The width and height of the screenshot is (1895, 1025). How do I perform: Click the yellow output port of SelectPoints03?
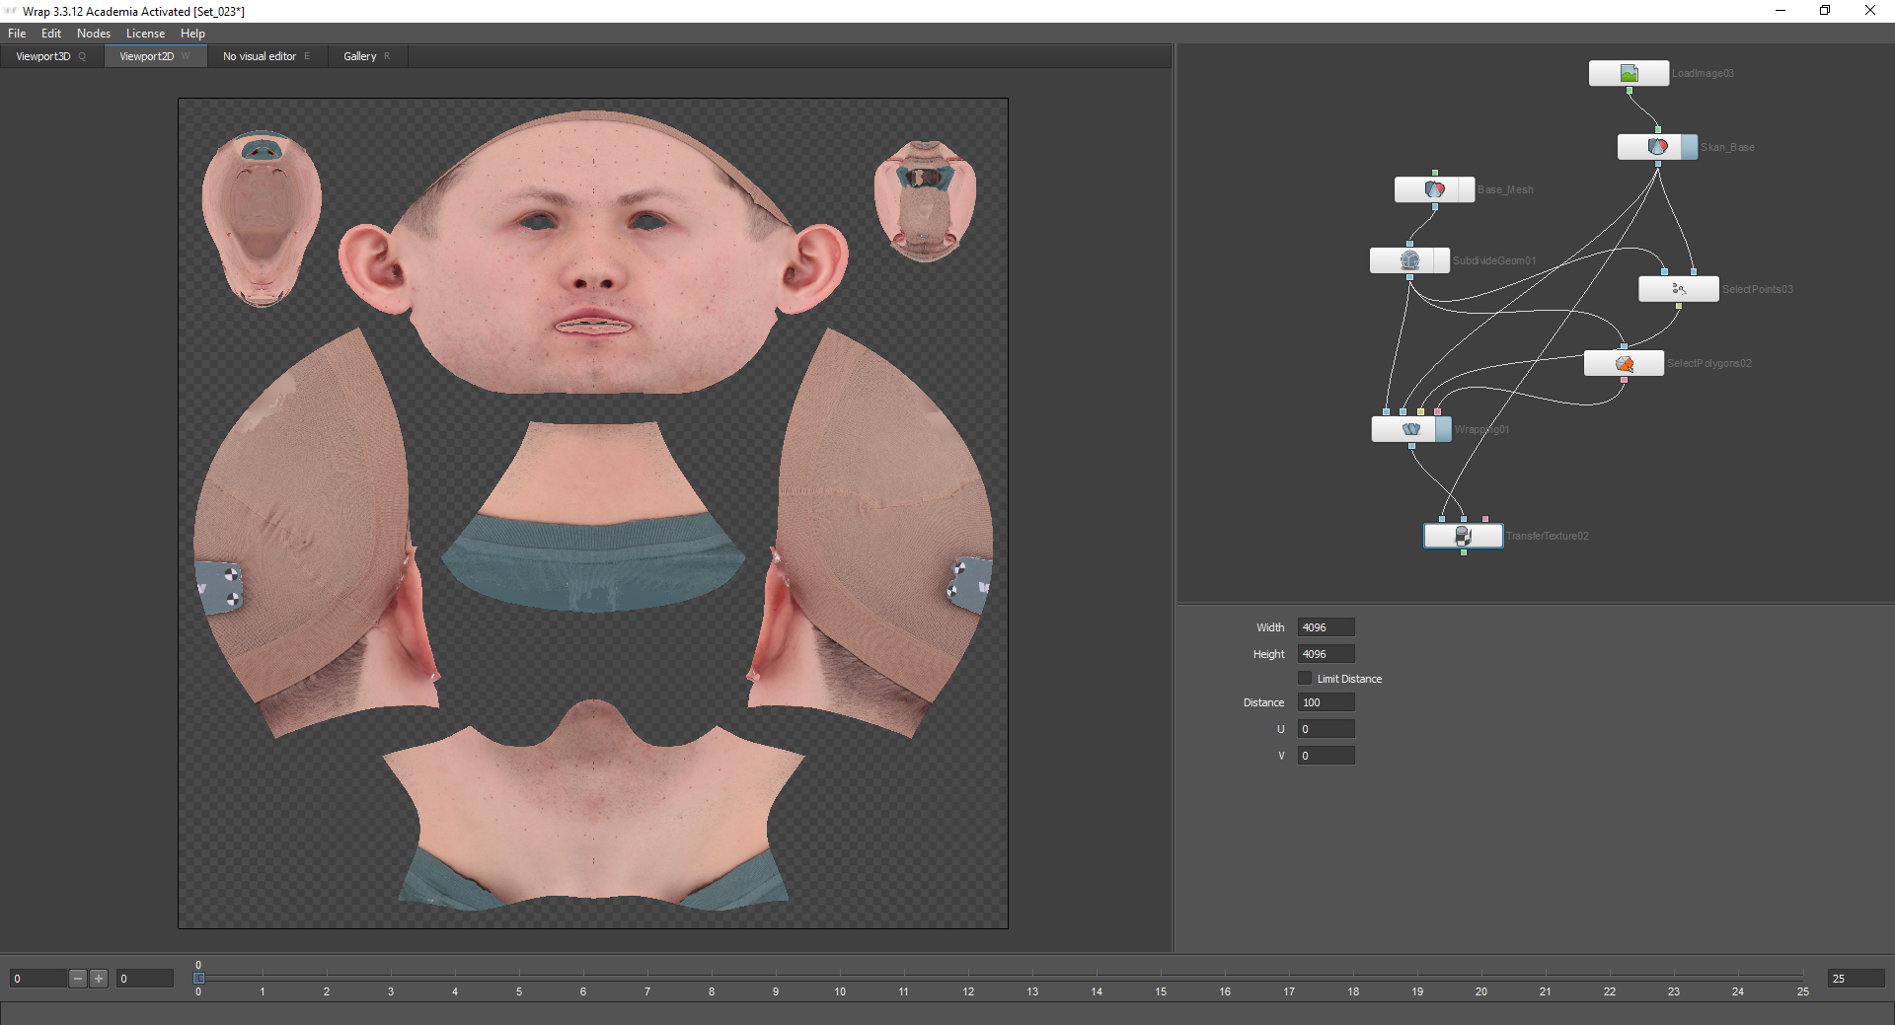click(x=1679, y=306)
